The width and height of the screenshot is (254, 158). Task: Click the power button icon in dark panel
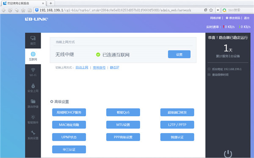pyautogui.click(x=228, y=154)
